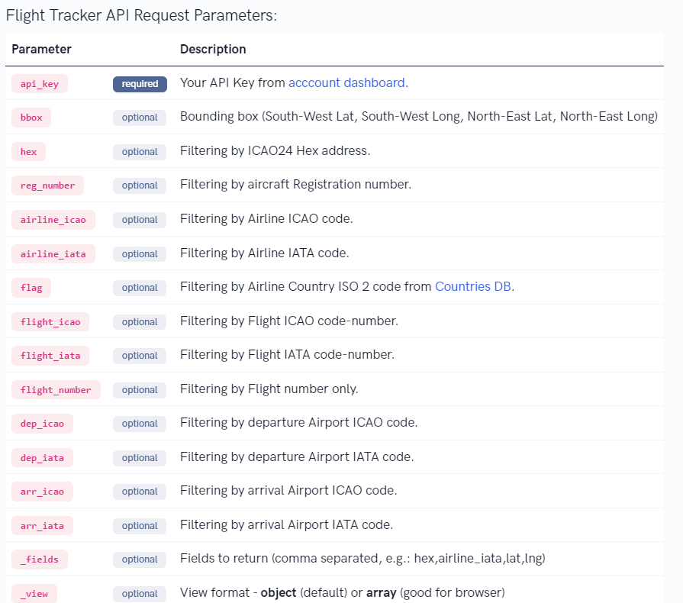Select the airline_iata parameter tag
The height and width of the screenshot is (603, 683).
point(53,253)
